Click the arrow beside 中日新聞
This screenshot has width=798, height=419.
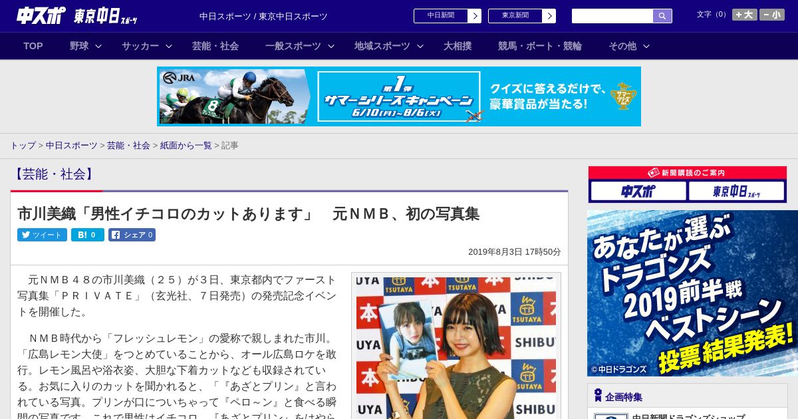474,16
